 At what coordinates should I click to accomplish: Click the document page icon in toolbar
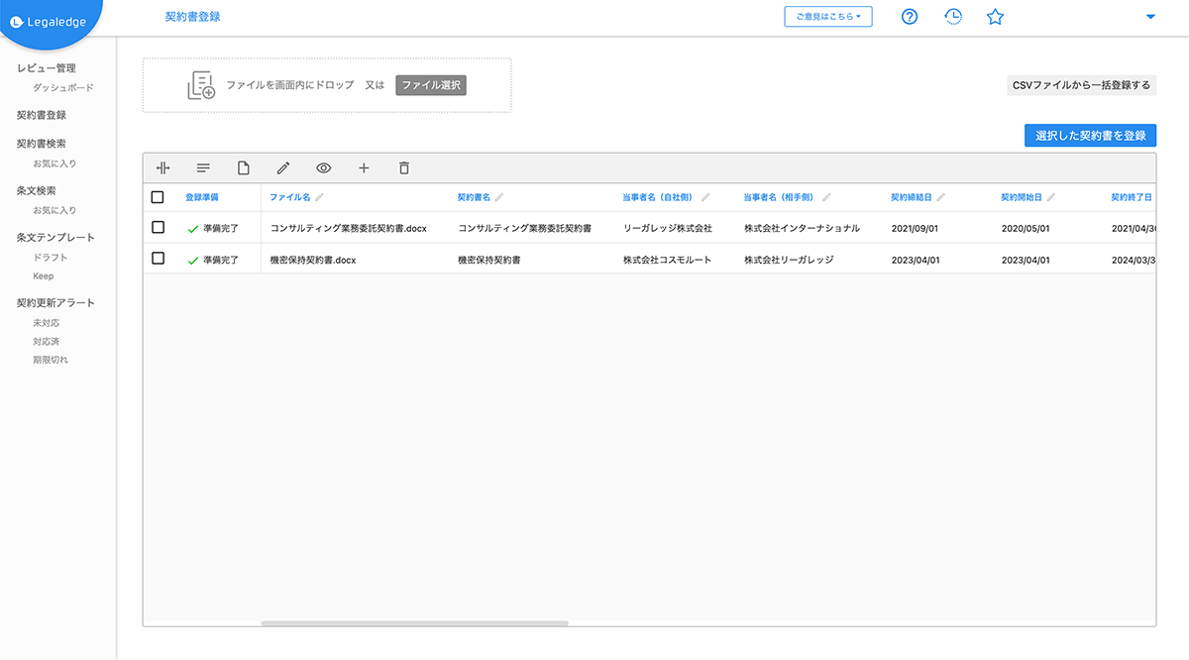tap(244, 168)
